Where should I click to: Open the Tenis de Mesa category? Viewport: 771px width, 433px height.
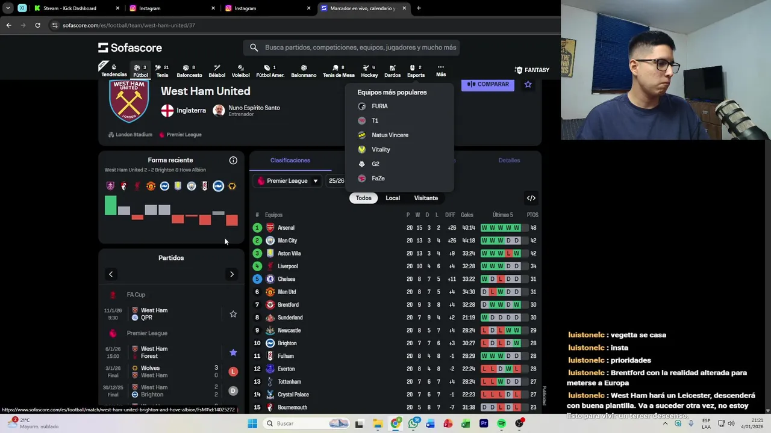tap(339, 71)
